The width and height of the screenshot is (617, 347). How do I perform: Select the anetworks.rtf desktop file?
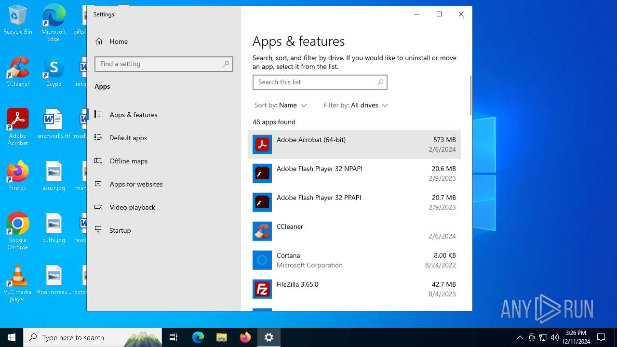pos(54,124)
